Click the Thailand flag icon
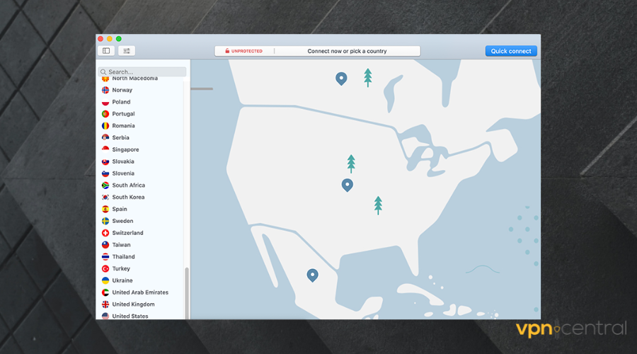Screen dimensions: 637x354 105,256
